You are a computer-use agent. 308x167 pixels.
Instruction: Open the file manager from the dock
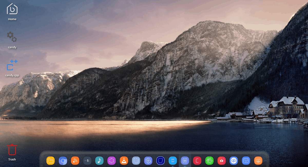point(50,160)
